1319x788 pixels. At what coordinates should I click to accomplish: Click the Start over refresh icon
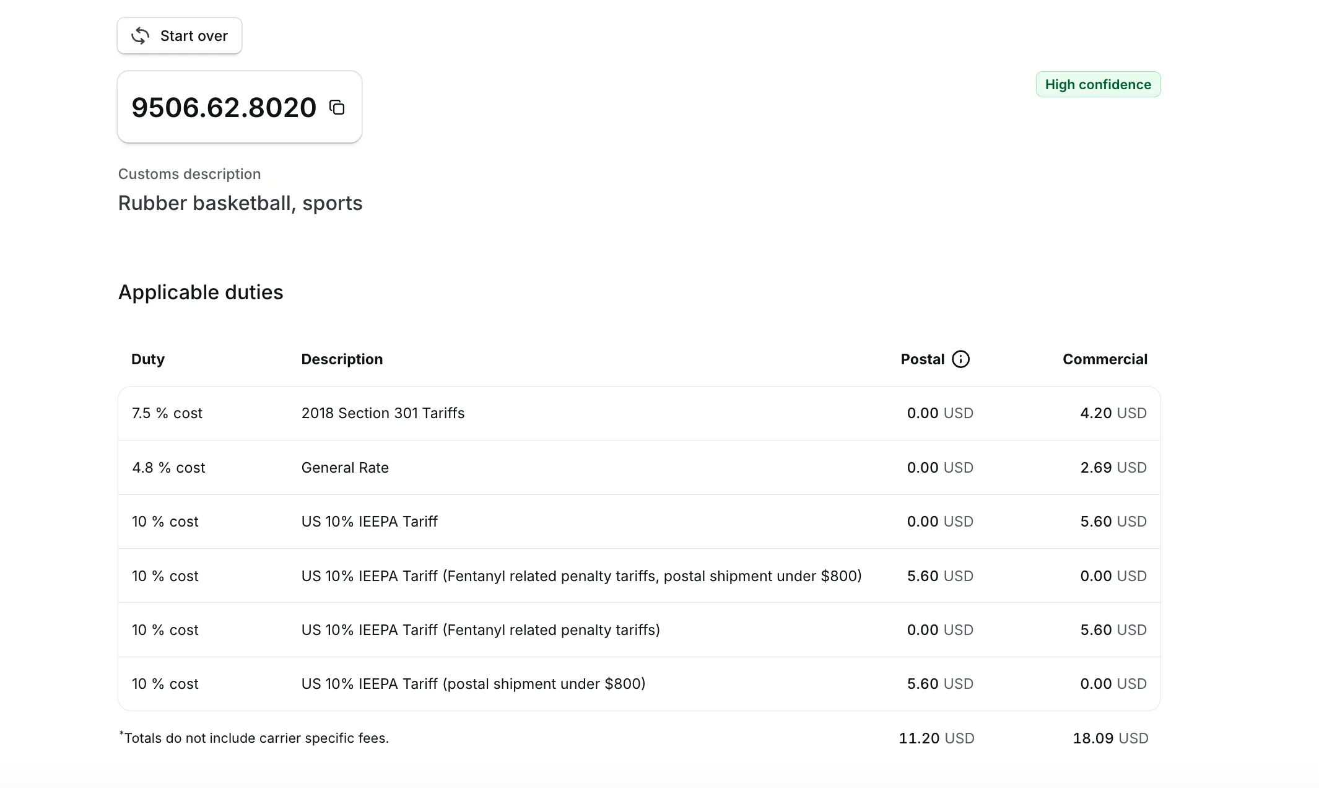(x=141, y=36)
